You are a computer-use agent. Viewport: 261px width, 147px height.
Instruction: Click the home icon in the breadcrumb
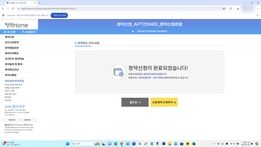133,31
